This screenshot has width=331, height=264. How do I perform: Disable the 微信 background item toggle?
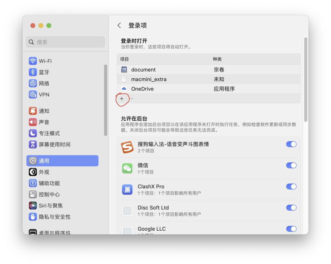pos(291,165)
